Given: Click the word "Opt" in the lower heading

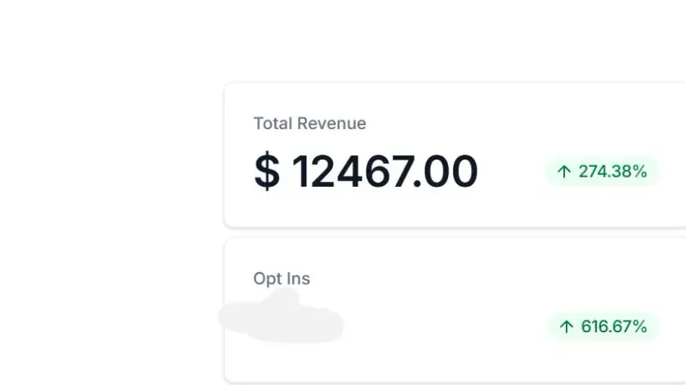Looking at the screenshot, I should click(x=267, y=279).
